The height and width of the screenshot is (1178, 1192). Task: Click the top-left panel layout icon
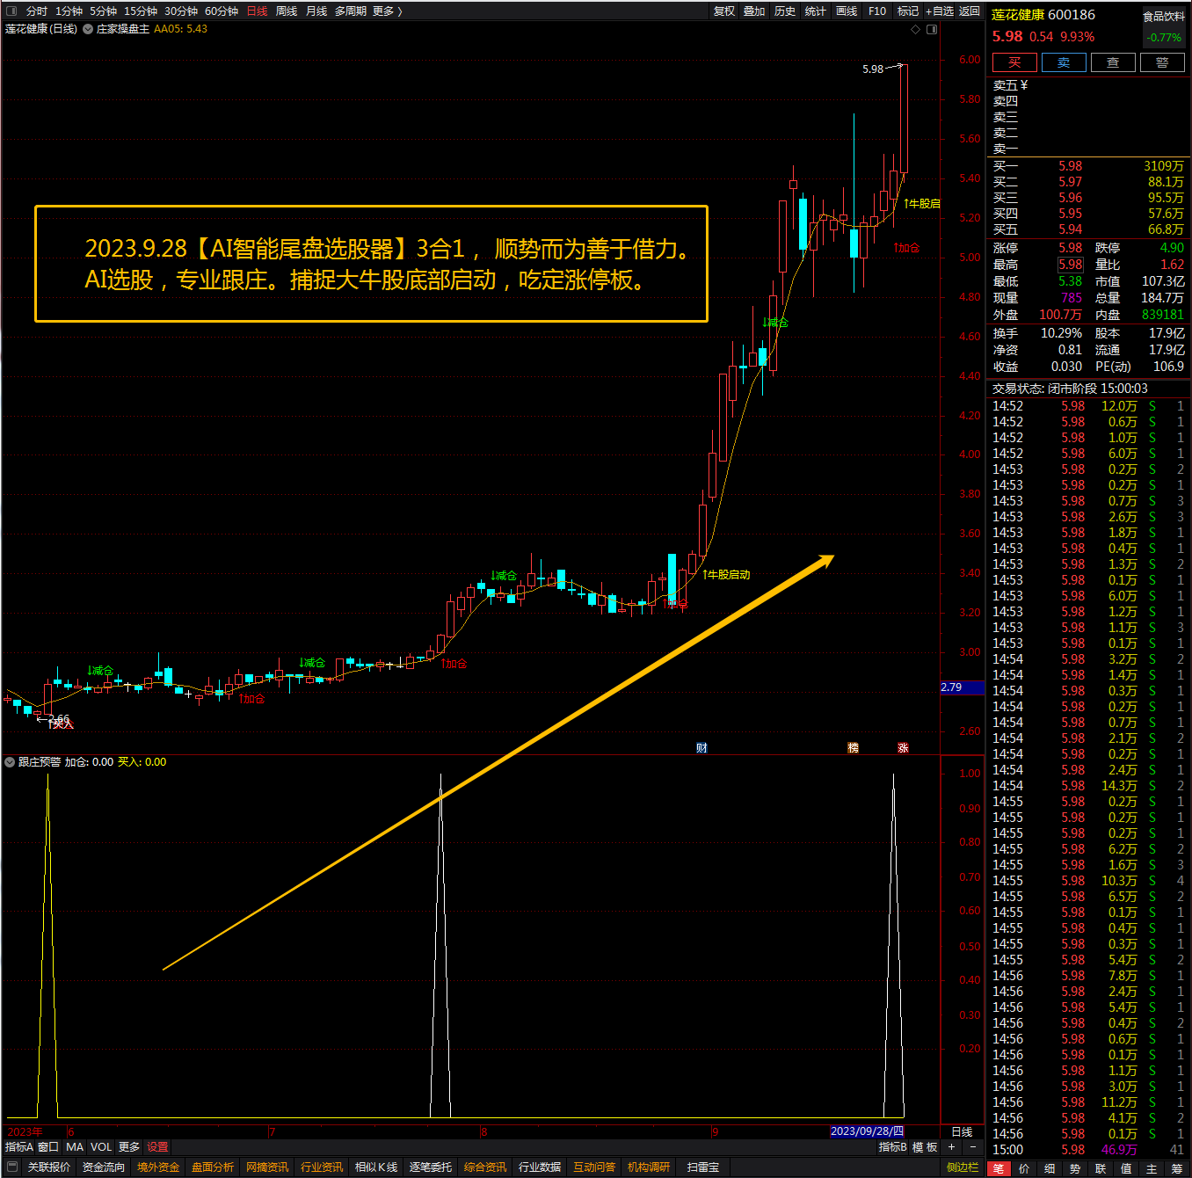11,11
